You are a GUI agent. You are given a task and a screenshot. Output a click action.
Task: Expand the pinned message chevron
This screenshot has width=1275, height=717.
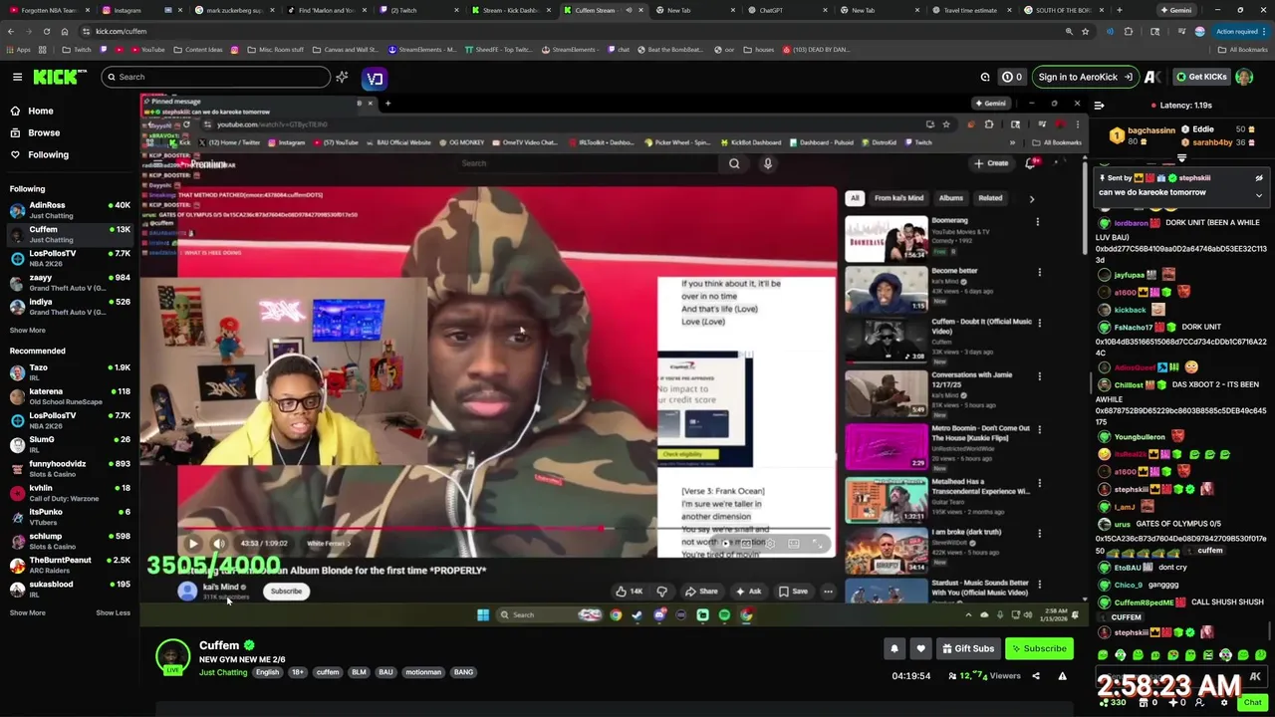(1259, 195)
